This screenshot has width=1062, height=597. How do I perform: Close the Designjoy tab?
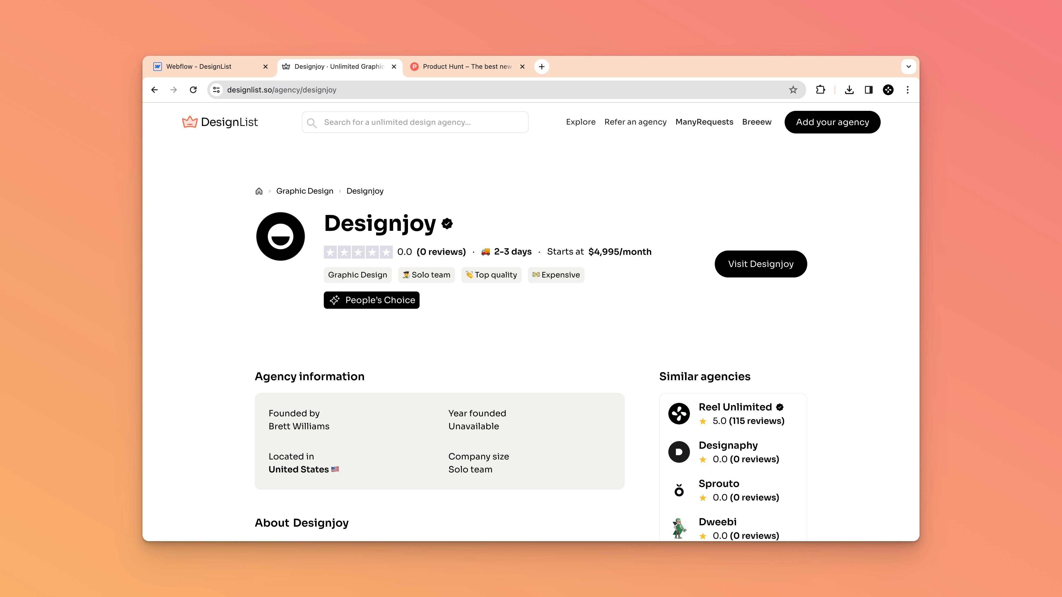394,67
